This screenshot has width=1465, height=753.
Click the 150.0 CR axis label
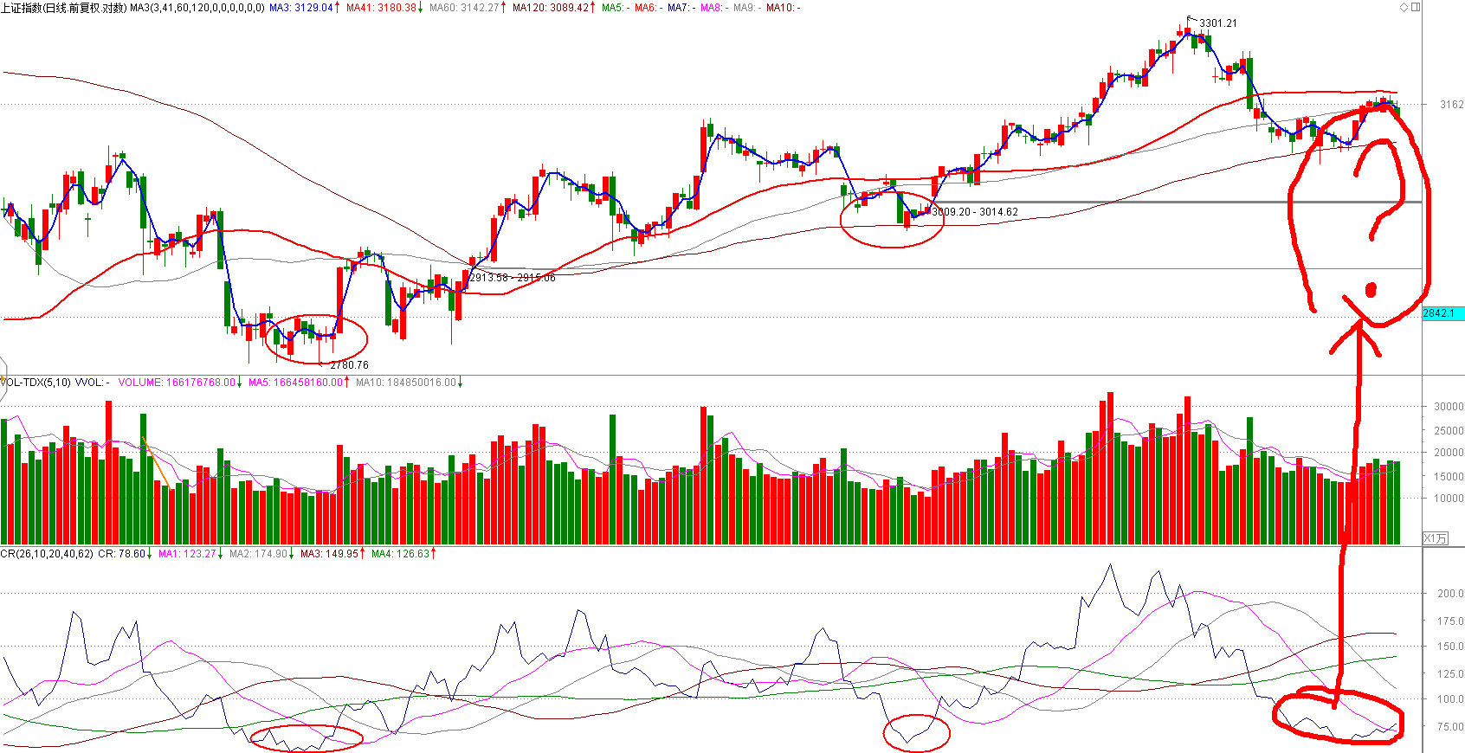pyautogui.click(x=1450, y=647)
